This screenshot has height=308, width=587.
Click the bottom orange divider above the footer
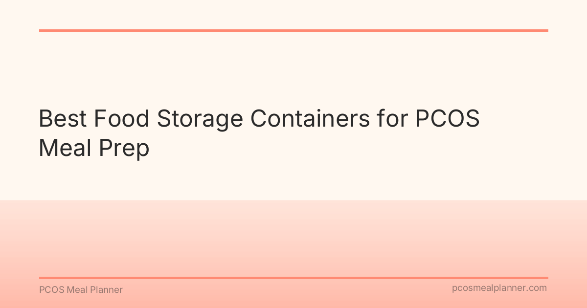[293, 278]
